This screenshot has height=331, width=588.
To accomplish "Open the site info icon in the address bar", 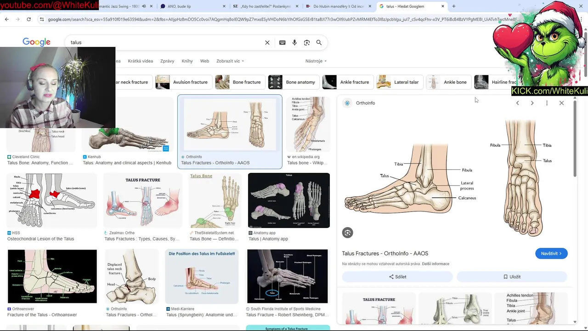I will click(42, 19).
